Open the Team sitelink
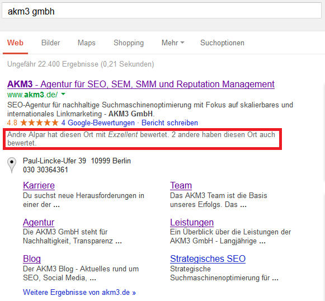Image resolution: width=325 pixels, height=301 pixels. [181, 185]
